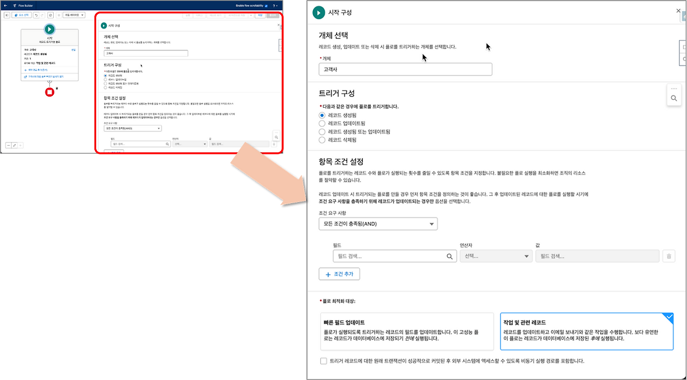Click the blue activate button in Flow Builder toolbar
This screenshot has height=380, width=687.
click(x=274, y=15)
